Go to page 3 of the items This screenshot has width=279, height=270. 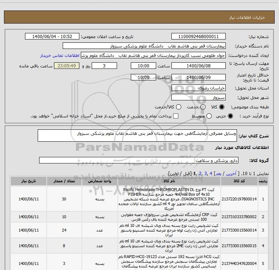click(205, 173)
